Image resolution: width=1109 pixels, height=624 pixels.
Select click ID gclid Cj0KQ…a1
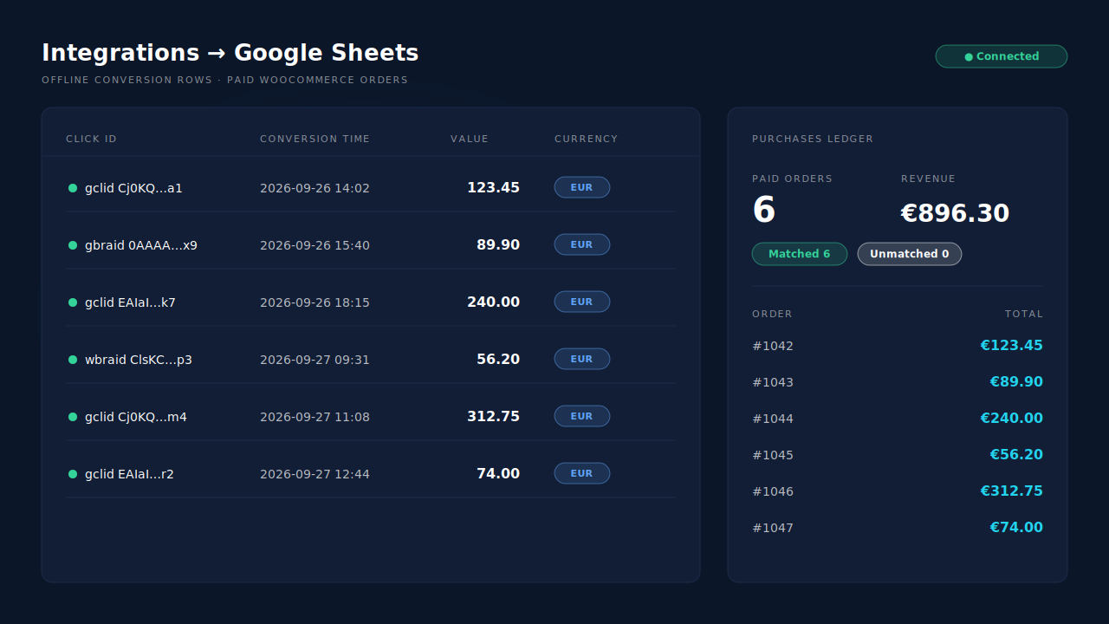pyautogui.click(x=133, y=188)
